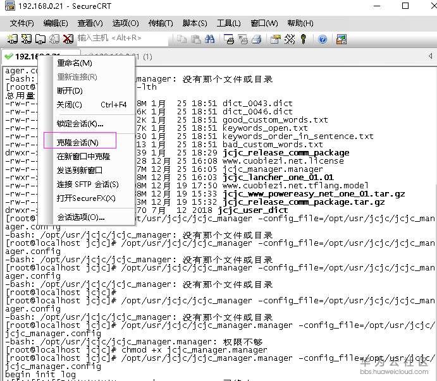Click jcjc_www_powereasy_net_one_01.tar.gz in the listing
This screenshot has height=381, width=437.
pos(314,194)
